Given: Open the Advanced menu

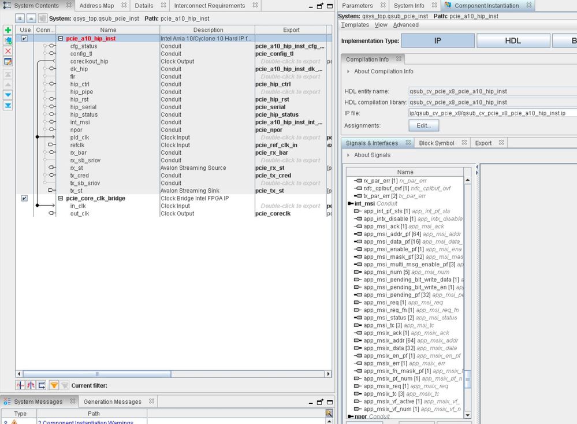Looking at the screenshot, I should coord(405,25).
